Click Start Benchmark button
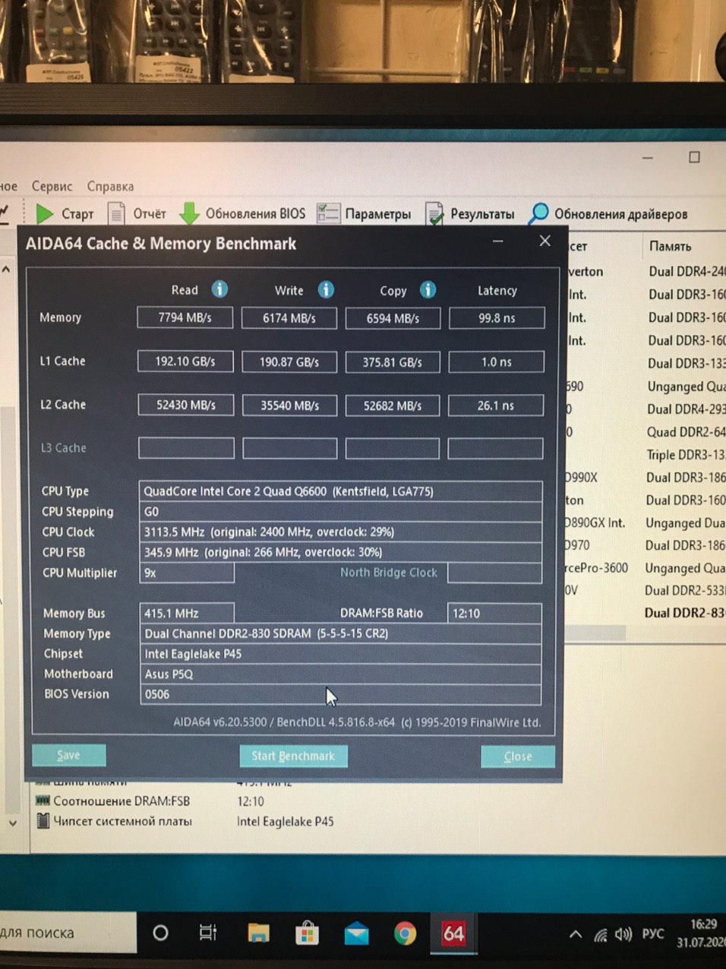 click(293, 756)
